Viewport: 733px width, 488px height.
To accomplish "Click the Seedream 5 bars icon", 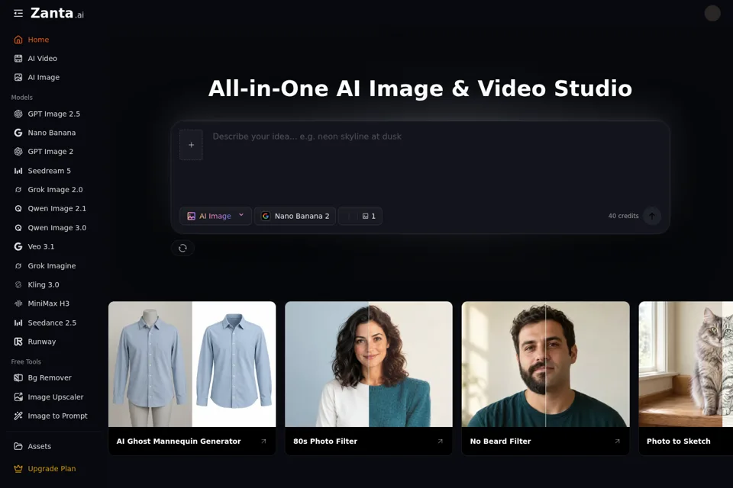I will pos(18,171).
